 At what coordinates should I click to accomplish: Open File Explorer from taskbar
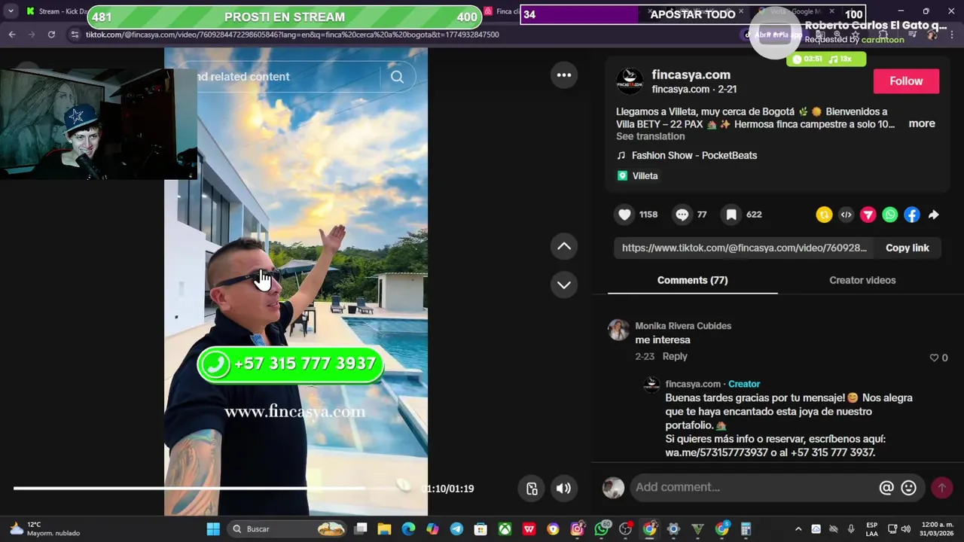pos(384,529)
